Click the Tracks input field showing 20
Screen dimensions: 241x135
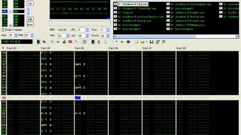103,36
